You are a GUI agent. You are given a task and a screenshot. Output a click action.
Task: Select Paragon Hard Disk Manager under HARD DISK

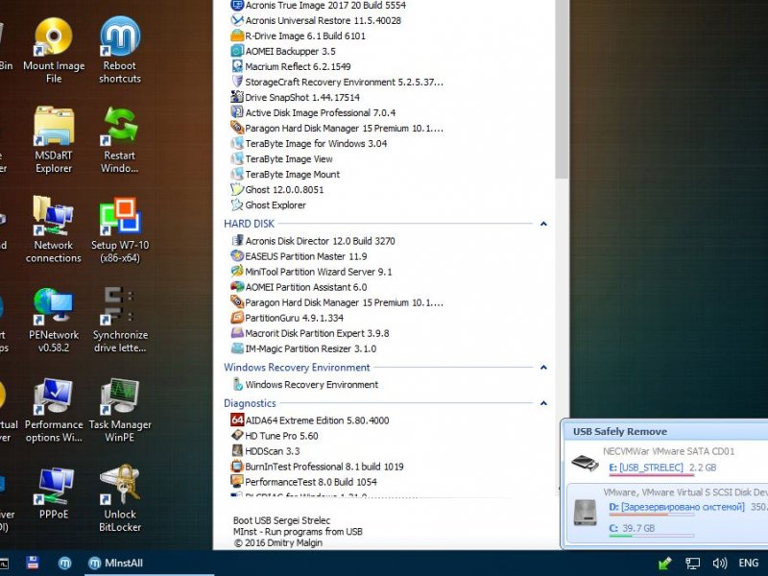tap(337, 302)
